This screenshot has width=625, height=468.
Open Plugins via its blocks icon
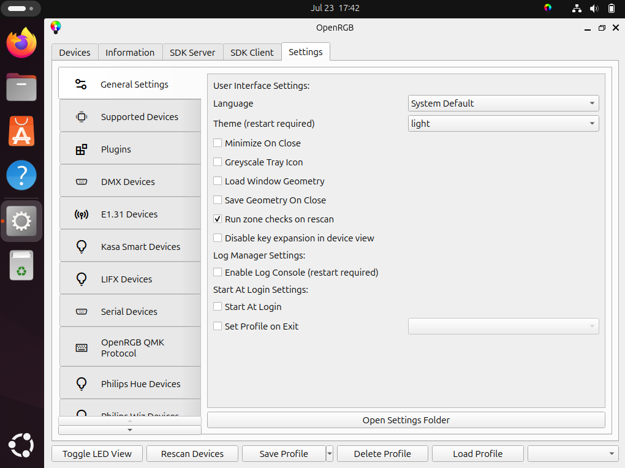81,149
